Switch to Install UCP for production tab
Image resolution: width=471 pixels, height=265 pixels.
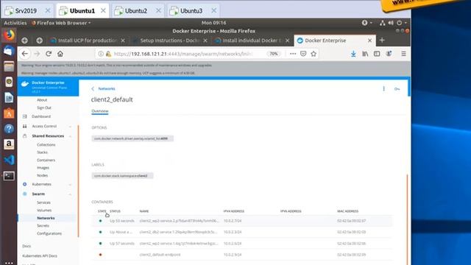click(x=88, y=40)
